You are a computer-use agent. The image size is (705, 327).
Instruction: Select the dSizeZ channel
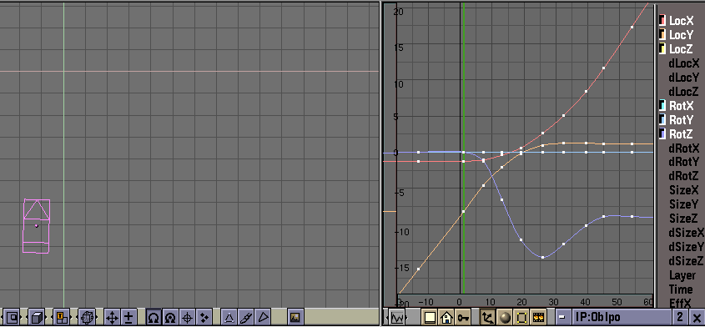click(x=686, y=261)
